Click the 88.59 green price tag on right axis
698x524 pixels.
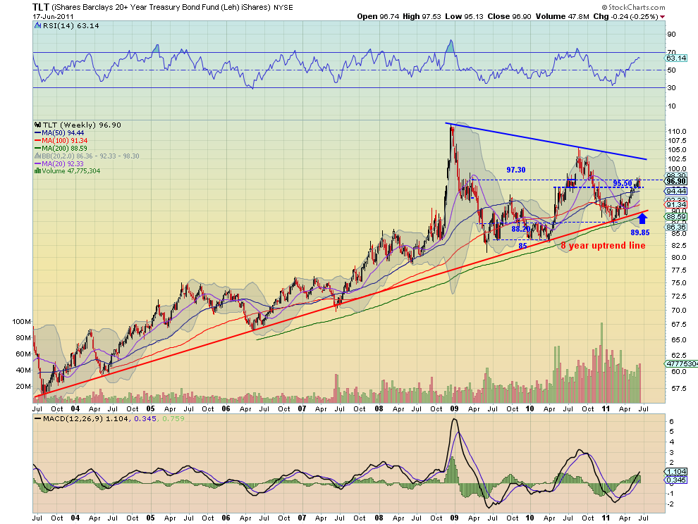point(676,217)
